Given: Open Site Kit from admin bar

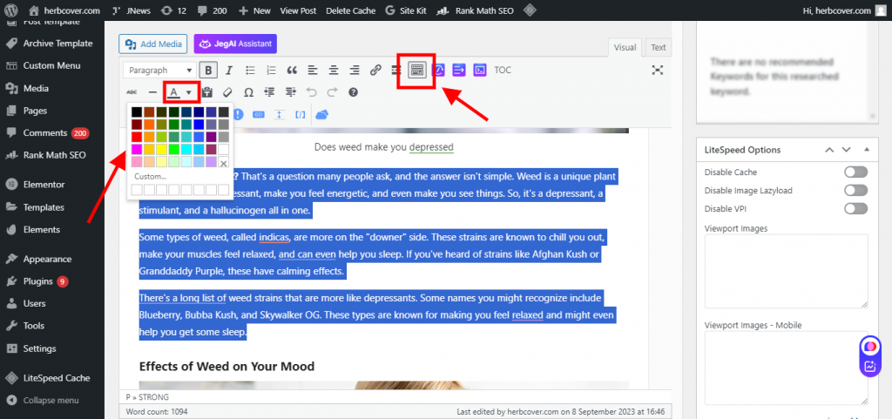Looking at the screenshot, I should 406,10.
